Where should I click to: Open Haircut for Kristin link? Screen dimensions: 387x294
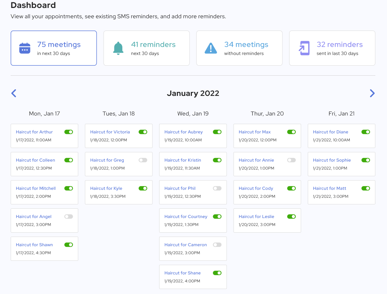(183, 160)
